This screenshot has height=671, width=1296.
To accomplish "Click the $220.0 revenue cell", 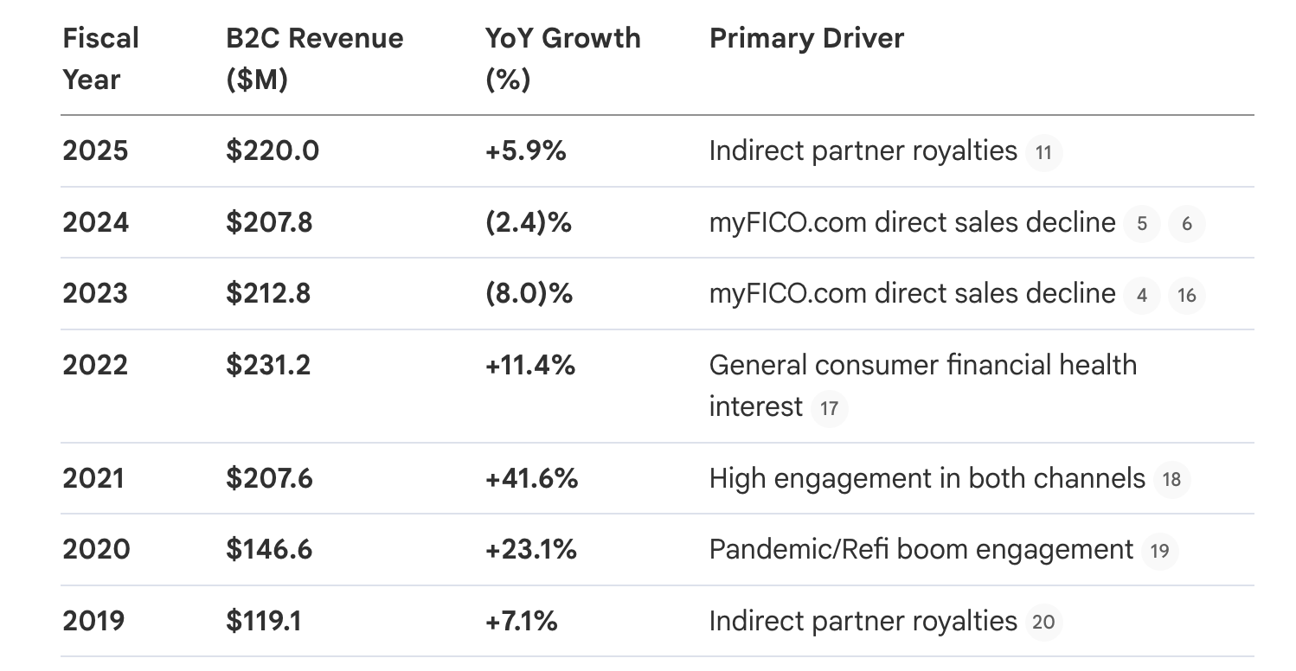I will 273,151.
